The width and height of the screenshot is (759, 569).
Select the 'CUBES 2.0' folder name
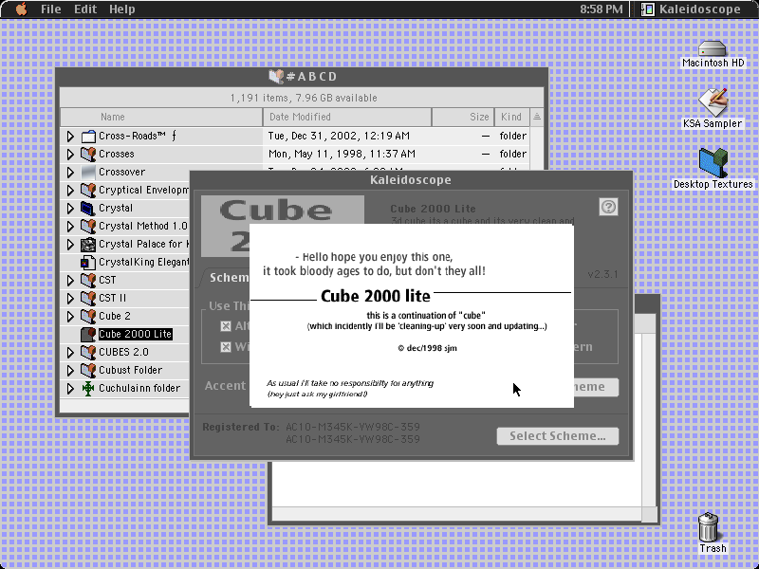tap(123, 352)
